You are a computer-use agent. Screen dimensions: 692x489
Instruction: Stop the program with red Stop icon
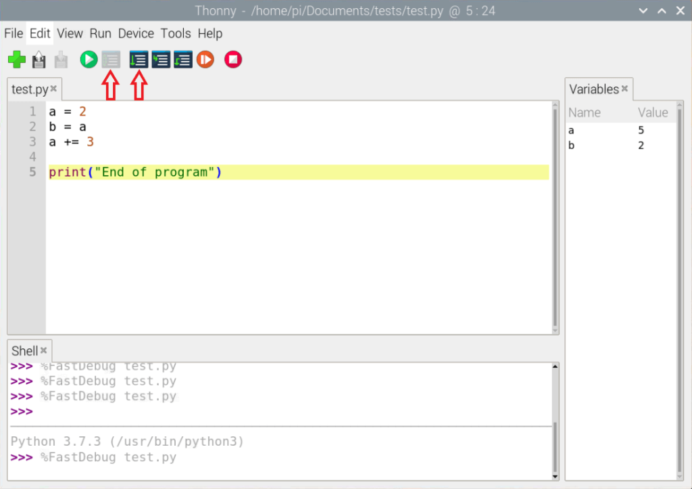pyautogui.click(x=233, y=60)
